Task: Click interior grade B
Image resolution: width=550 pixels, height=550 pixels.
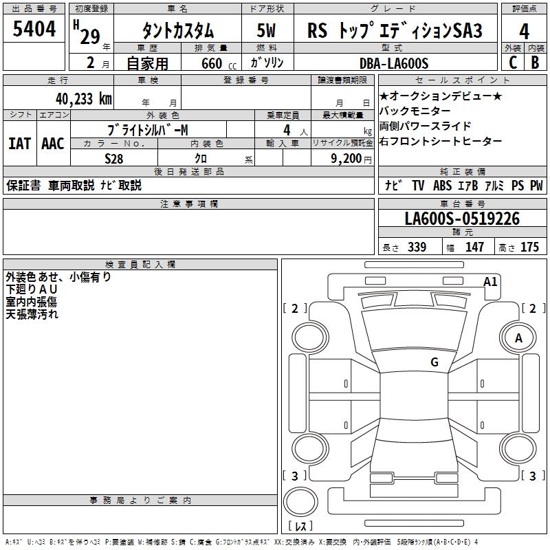Action: [535, 63]
